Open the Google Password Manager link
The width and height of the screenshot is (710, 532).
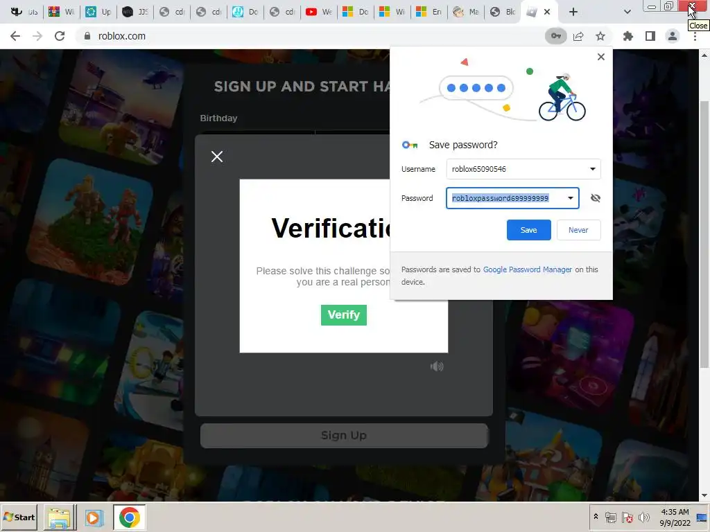pos(527,269)
